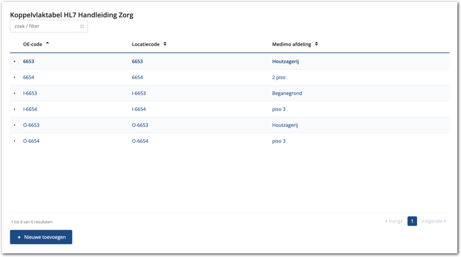
Task: Click the Medimo afdeling column header
Action: pyautogui.click(x=292, y=44)
